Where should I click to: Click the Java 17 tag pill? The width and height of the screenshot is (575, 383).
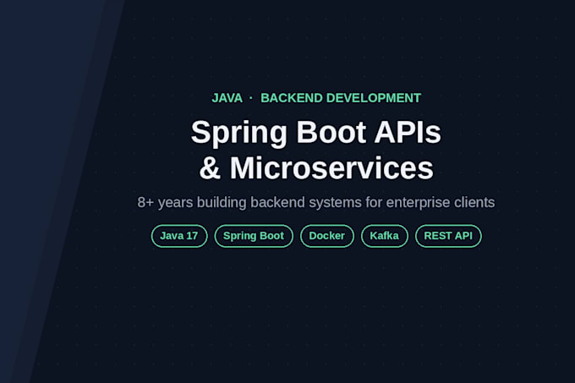coord(179,236)
